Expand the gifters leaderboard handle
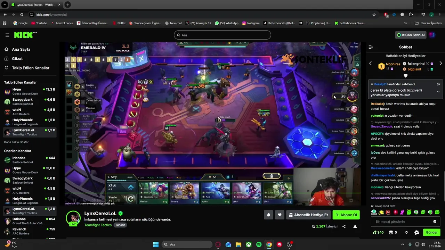Image resolution: width=445 pixels, height=250 pixels. coord(405,76)
